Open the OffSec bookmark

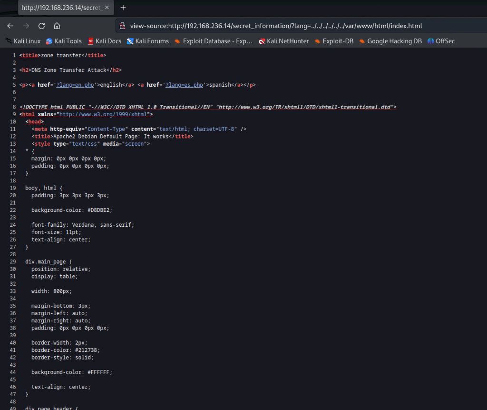point(441,41)
